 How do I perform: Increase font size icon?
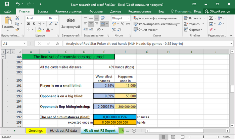pos(51,24)
